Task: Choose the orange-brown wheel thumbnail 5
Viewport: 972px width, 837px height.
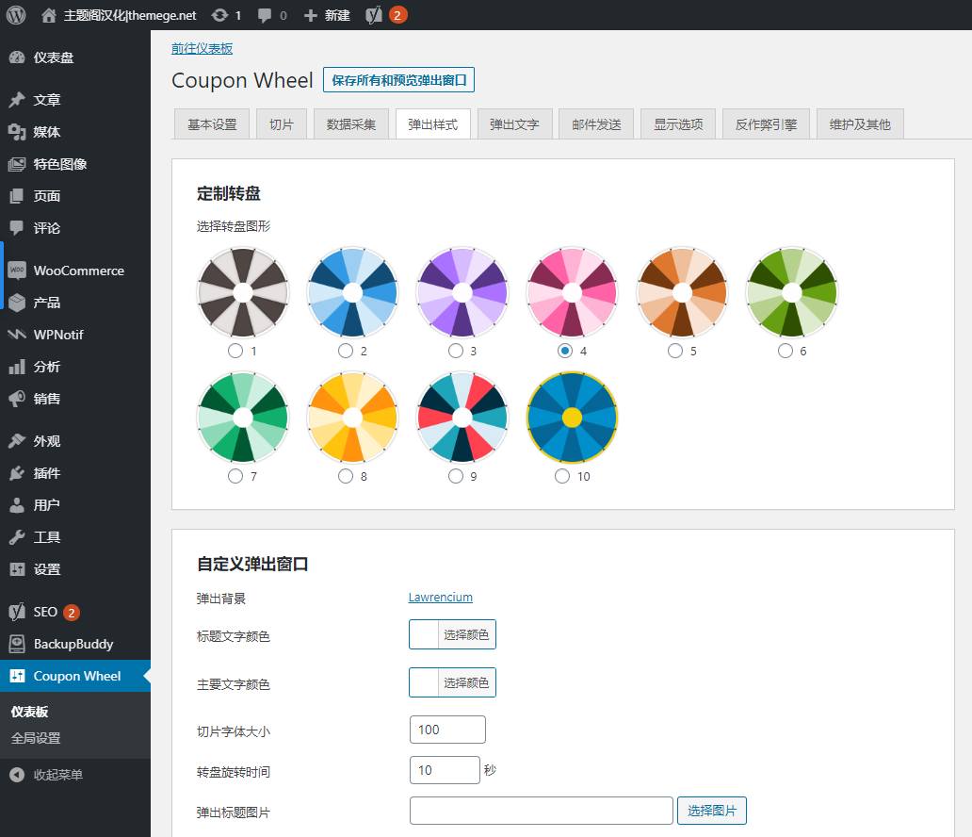Action: click(x=682, y=292)
